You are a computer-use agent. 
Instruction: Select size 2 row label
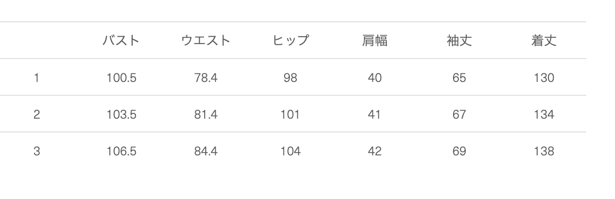click(36, 115)
